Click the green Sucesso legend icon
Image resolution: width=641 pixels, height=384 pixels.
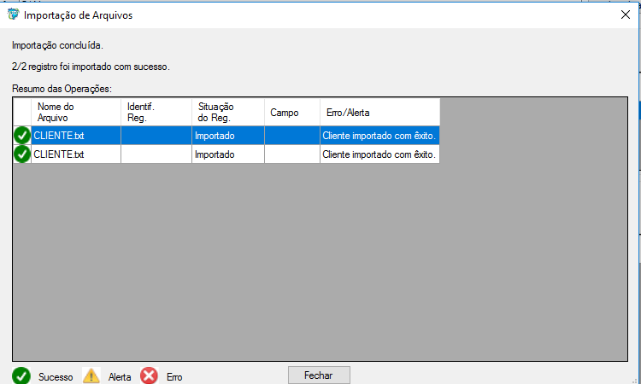coord(21,375)
